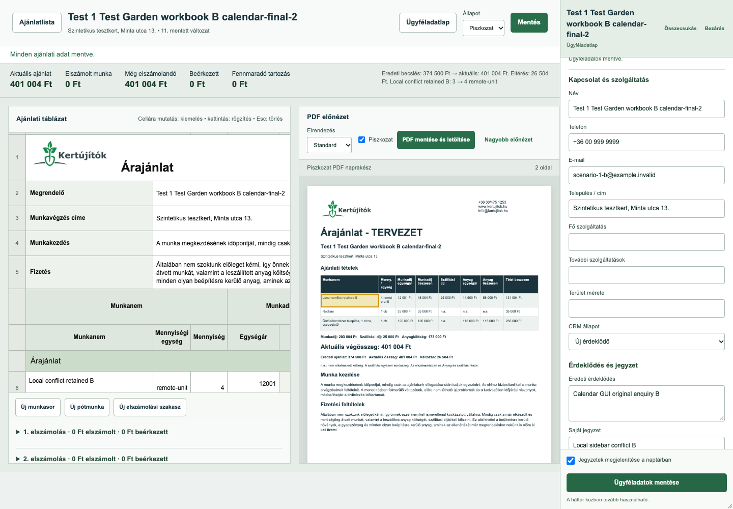Image resolution: width=733 pixels, height=509 pixels.
Task: Open the Ügyféladatlap panel button
Action: tap(428, 22)
